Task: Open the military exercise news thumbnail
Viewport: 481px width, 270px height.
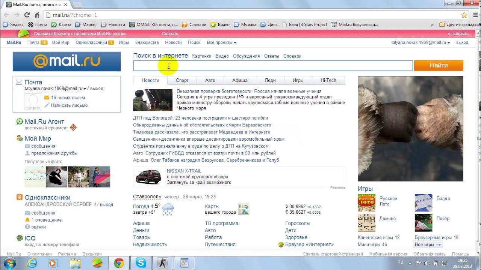Action: (153, 100)
